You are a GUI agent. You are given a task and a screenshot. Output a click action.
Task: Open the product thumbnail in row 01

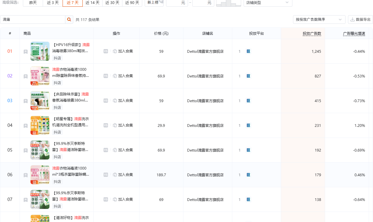(x=40, y=51)
